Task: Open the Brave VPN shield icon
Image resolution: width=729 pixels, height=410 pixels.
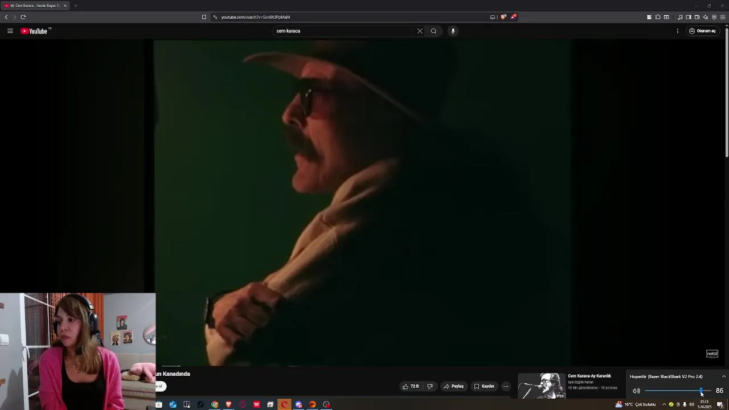Action: [x=714, y=17]
